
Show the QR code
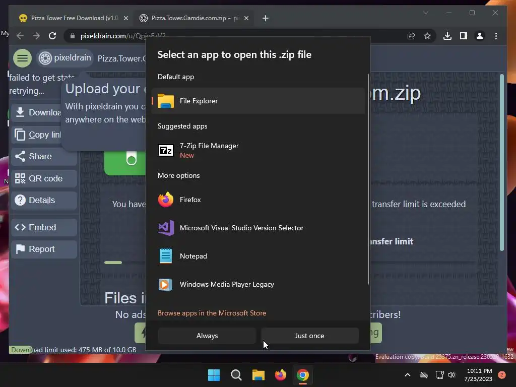pyautogui.click(x=44, y=178)
